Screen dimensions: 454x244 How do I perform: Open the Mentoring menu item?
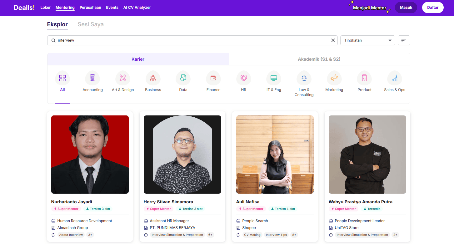tap(65, 8)
